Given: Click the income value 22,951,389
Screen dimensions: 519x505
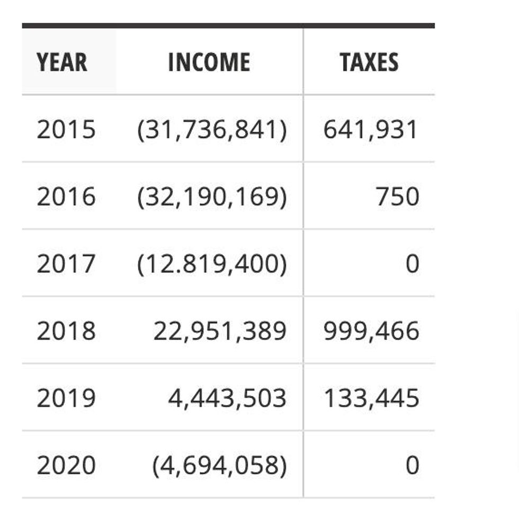Looking at the screenshot, I should point(220,331).
